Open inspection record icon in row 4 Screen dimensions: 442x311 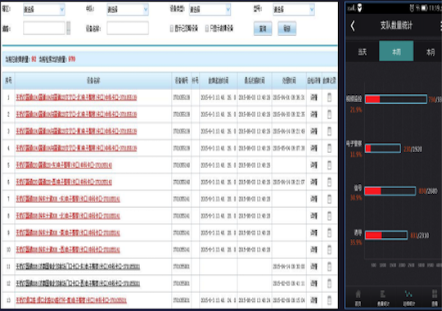point(329,148)
